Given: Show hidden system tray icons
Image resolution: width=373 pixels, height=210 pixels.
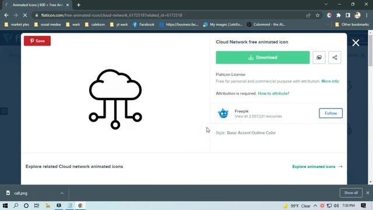Looking at the screenshot, I should coord(315,206).
